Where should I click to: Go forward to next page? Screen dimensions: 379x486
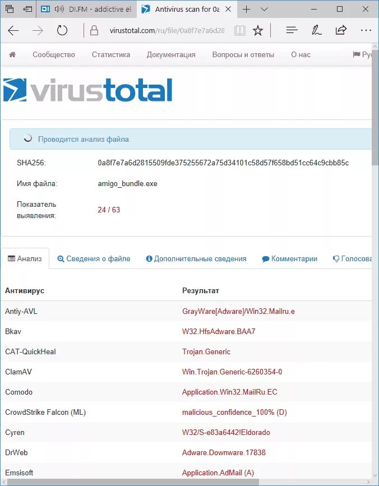[38, 30]
